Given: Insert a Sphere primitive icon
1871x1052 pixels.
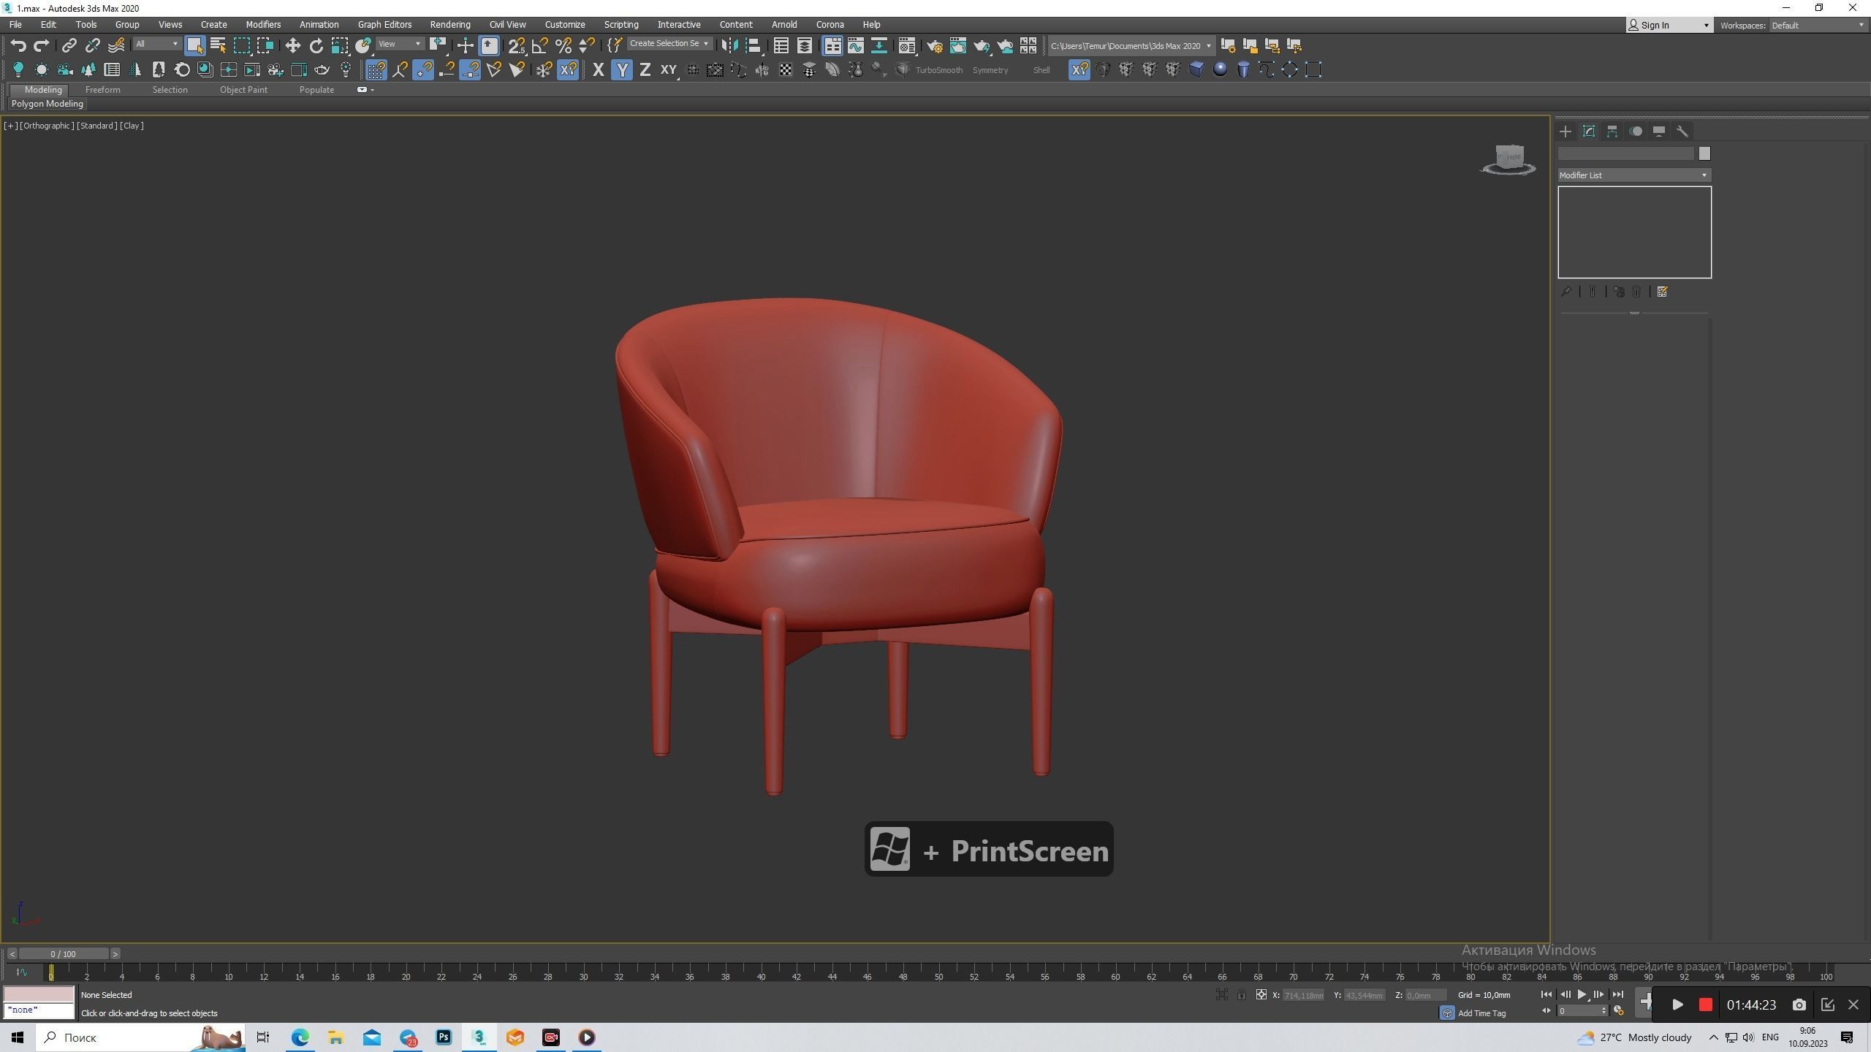Looking at the screenshot, I should point(1220,69).
